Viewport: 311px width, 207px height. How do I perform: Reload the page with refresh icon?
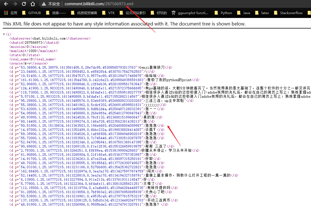24,4
